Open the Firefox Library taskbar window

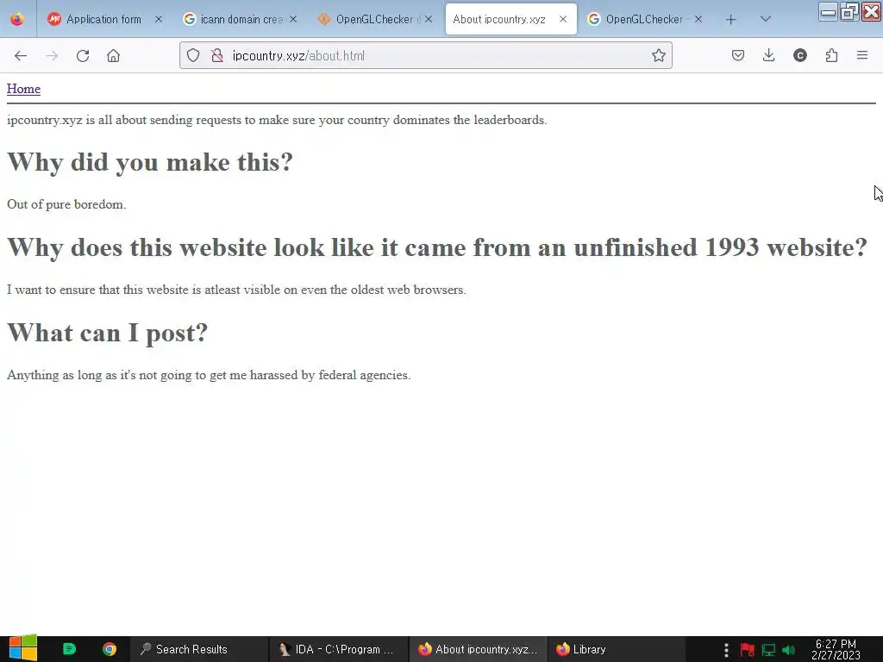(617, 649)
